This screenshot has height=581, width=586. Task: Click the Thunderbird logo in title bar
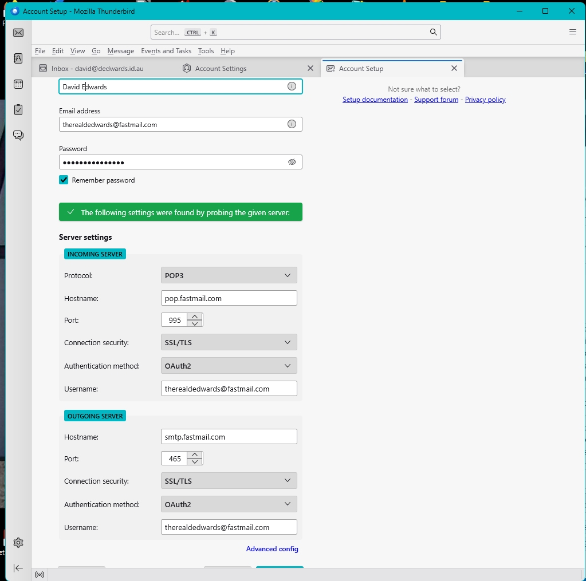pos(14,11)
